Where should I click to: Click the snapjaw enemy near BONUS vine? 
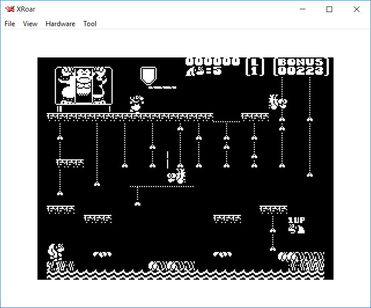click(278, 101)
